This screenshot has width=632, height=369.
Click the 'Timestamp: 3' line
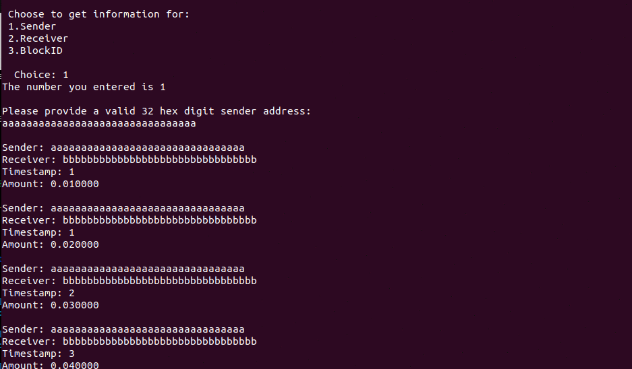pyautogui.click(x=38, y=354)
